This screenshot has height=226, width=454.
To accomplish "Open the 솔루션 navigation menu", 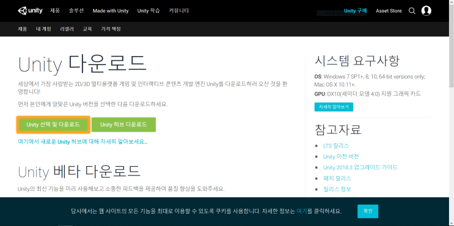I will [76, 11].
